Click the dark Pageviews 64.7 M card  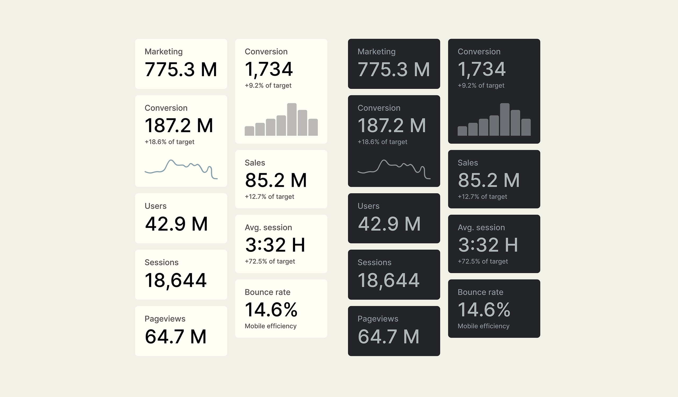click(x=394, y=331)
